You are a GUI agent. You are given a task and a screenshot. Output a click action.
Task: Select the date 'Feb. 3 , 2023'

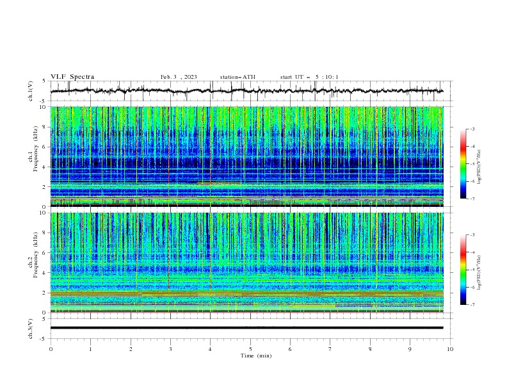(179, 77)
